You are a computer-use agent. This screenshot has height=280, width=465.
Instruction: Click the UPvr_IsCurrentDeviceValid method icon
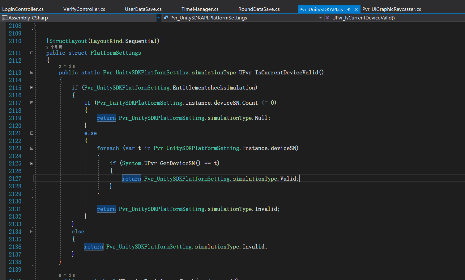pos(327,18)
